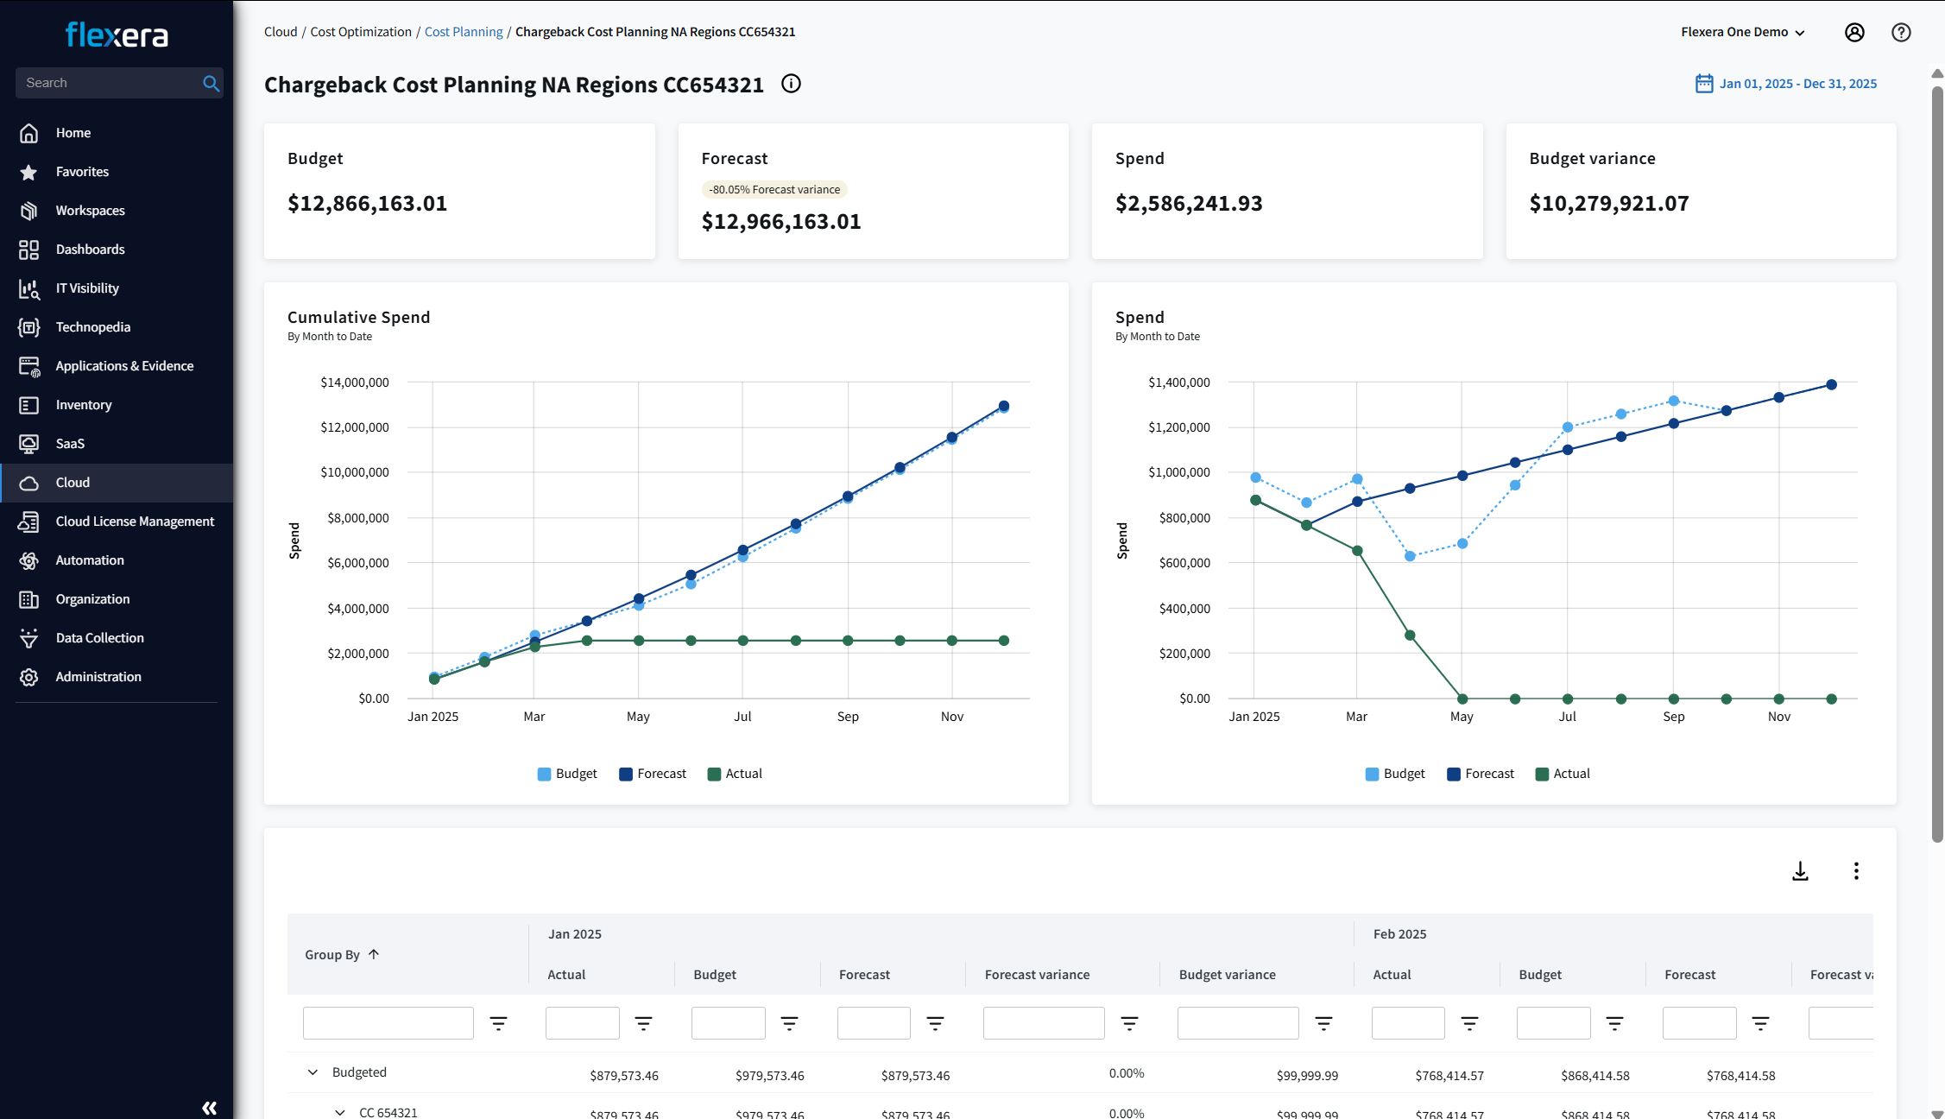Select Dashboards from the sidebar menu
Image resolution: width=1945 pixels, height=1119 pixels.
point(90,250)
